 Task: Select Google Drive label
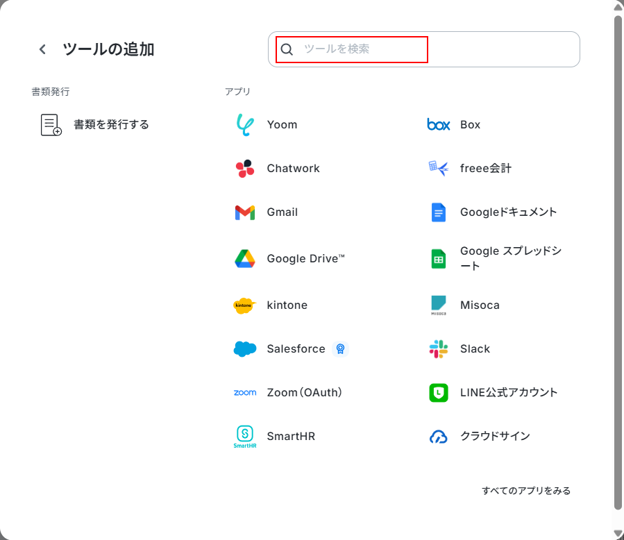click(305, 259)
